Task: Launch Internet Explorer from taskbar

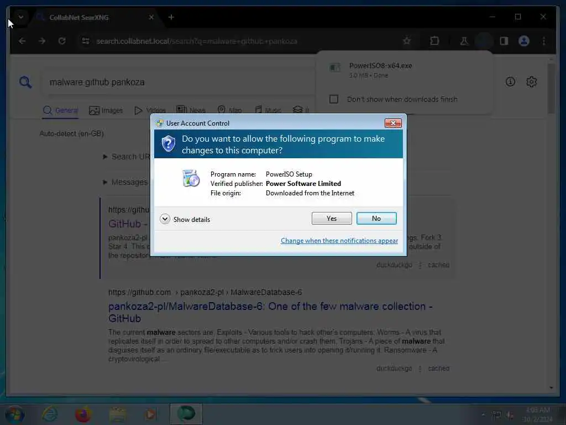Action: pyautogui.click(x=49, y=414)
